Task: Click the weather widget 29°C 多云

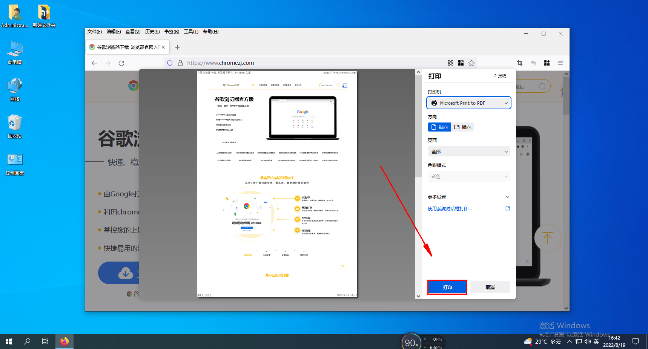Action: [542, 341]
